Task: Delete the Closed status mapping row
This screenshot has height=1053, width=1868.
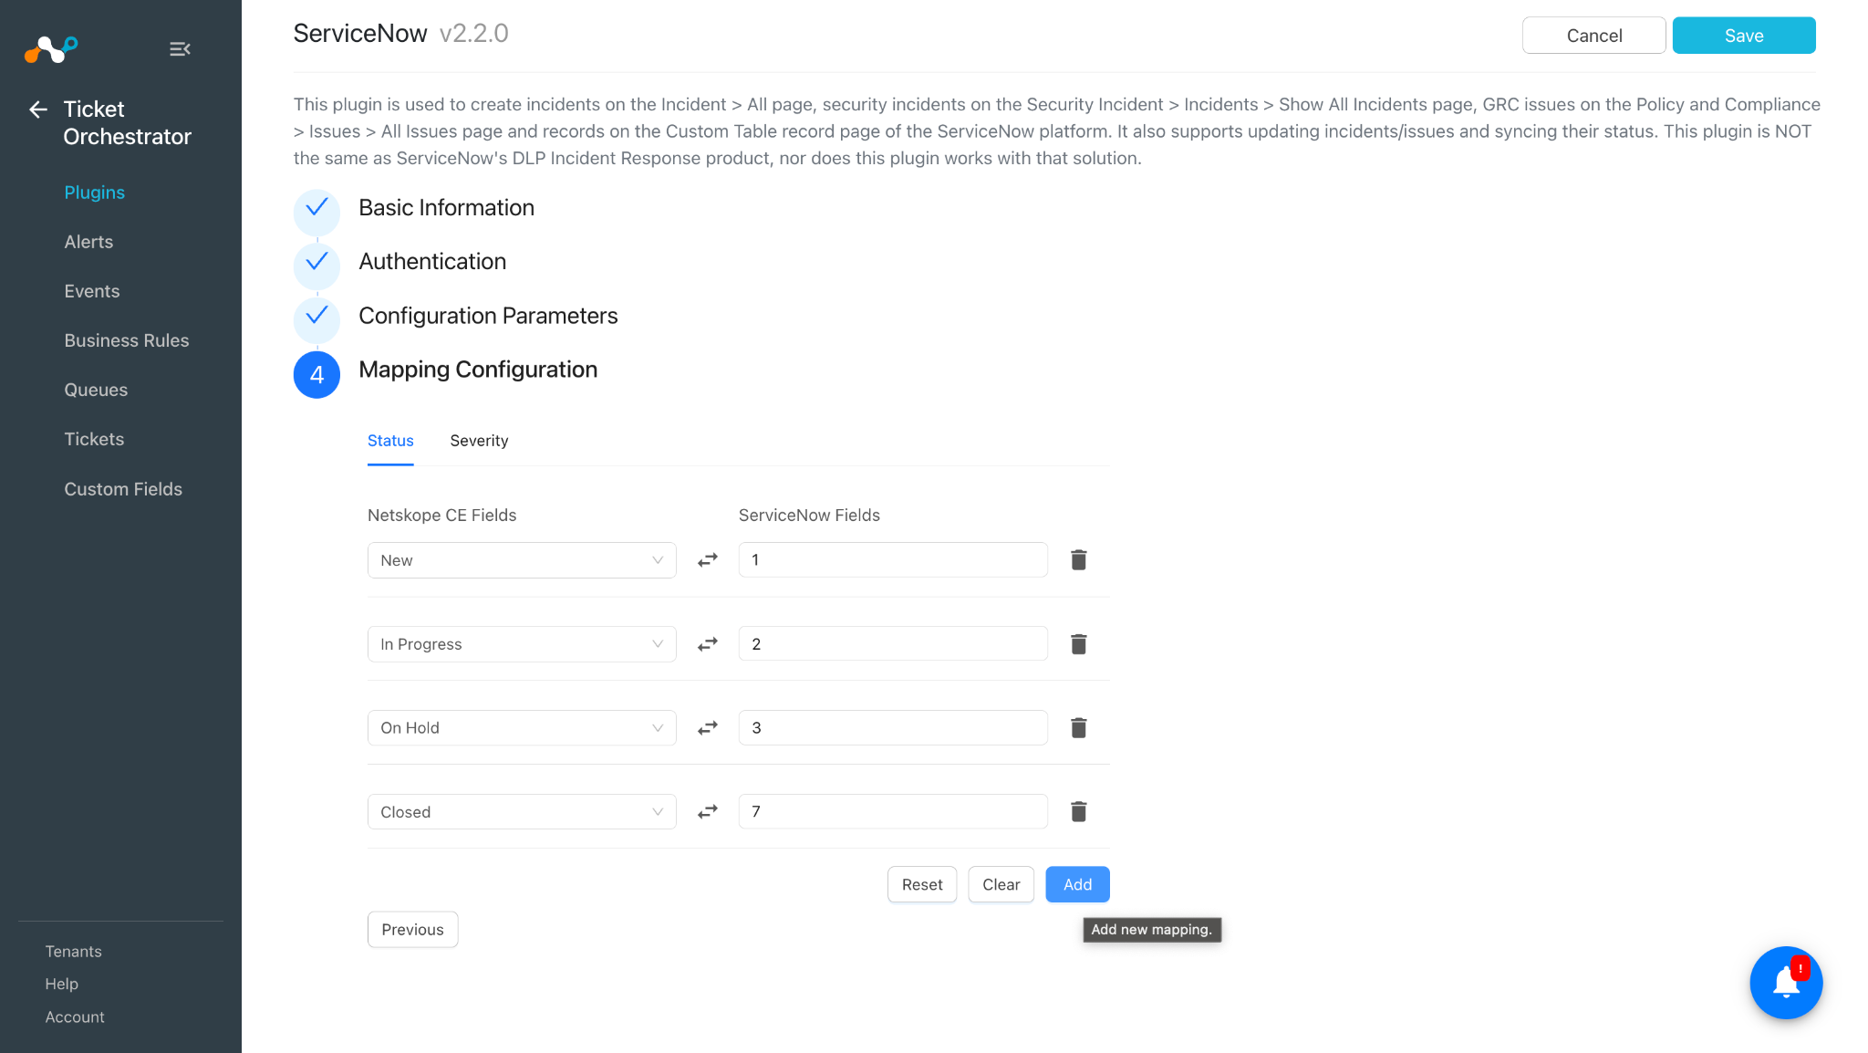Action: pyautogui.click(x=1078, y=812)
